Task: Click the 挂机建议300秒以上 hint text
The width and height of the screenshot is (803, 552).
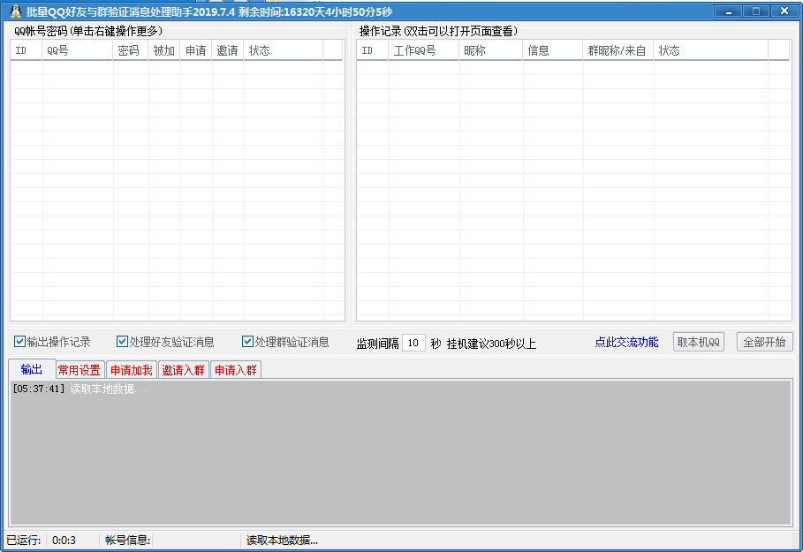Action: [491, 344]
